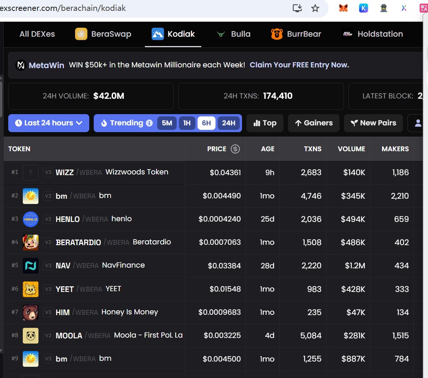Select the Kodiak DEX tab
The height and width of the screenshot is (378, 428).
[173, 34]
